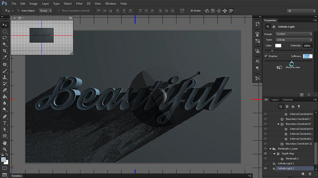Pick the Crop tool
The width and height of the screenshot is (318, 178).
[x=4, y=51]
